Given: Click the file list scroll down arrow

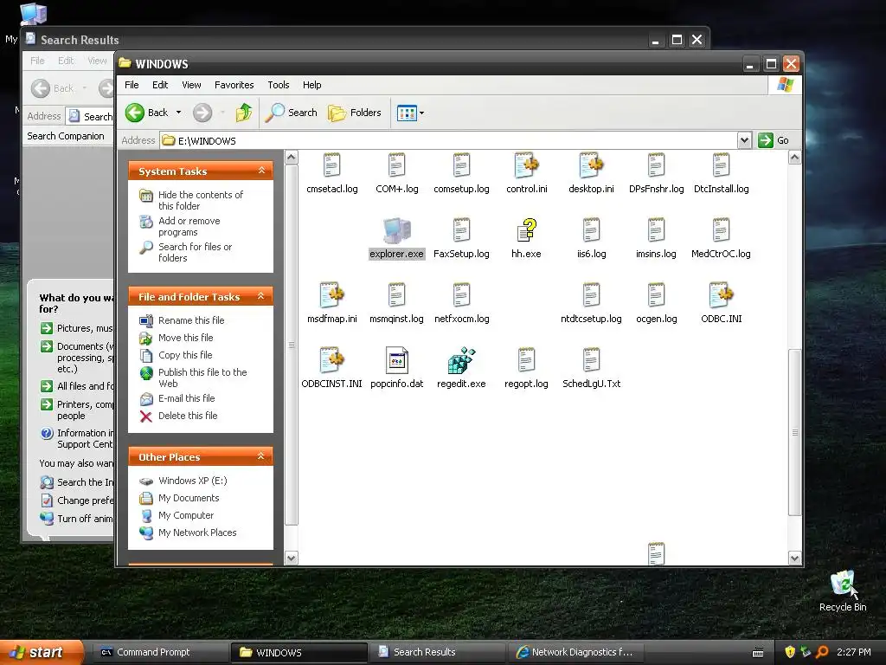Looking at the screenshot, I should [794, 558].
